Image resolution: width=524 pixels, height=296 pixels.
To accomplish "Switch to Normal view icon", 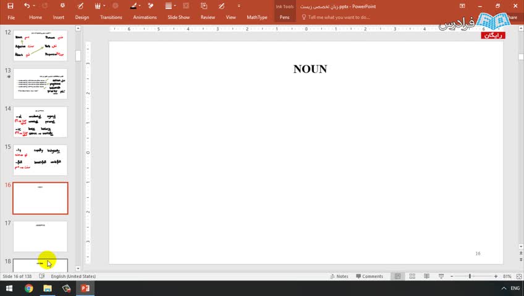I will pyautogui.click(x=397, y=276).
